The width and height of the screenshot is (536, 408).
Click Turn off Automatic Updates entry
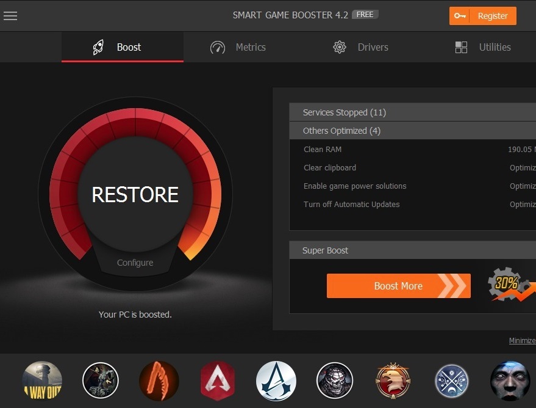(x=413, y=205)
